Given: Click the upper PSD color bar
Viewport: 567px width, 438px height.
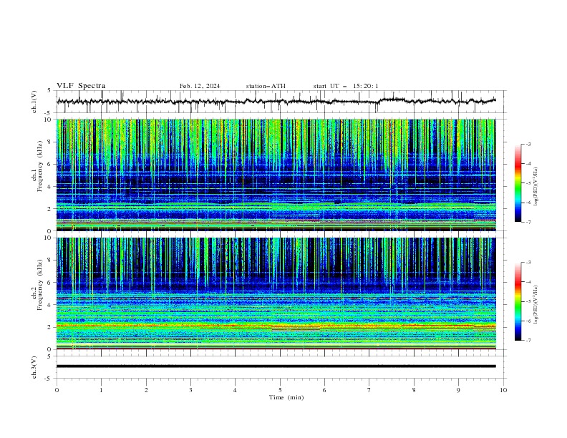Looking at the screenshot, I should [518, 183].
